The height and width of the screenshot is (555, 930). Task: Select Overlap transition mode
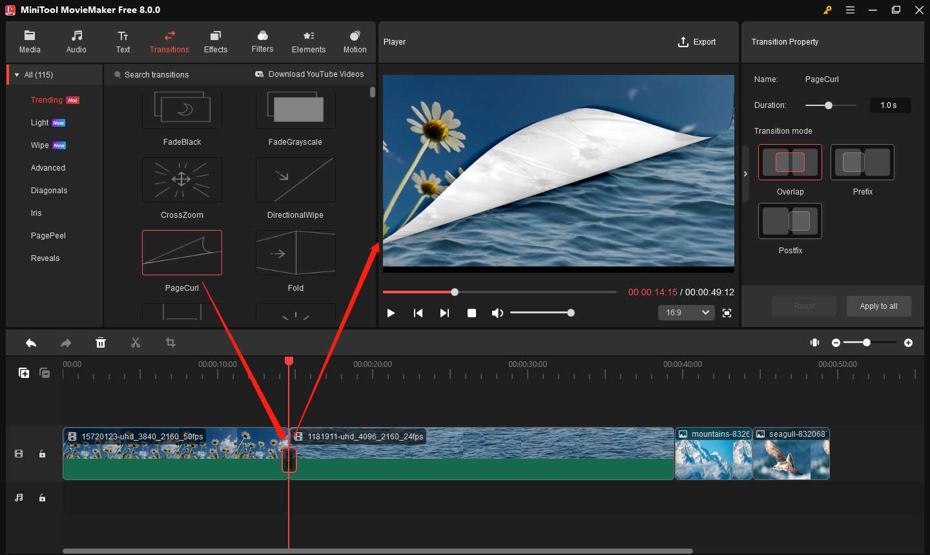coord(790,162)
